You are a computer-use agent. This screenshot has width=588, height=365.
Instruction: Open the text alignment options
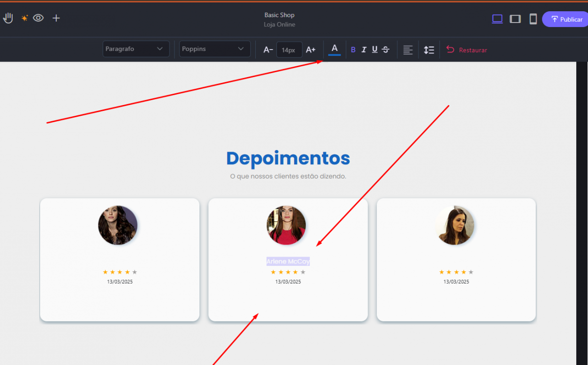tap(408, 50)
